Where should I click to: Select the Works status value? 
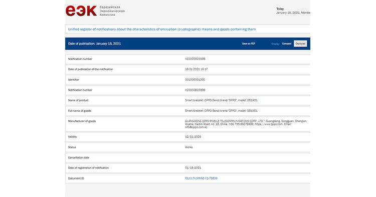click(x=189, y=147)
